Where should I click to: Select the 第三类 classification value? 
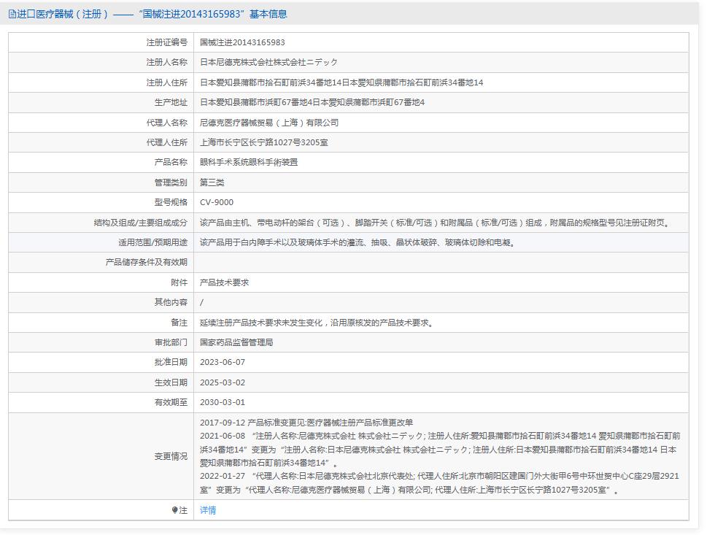tap(212, 182)
